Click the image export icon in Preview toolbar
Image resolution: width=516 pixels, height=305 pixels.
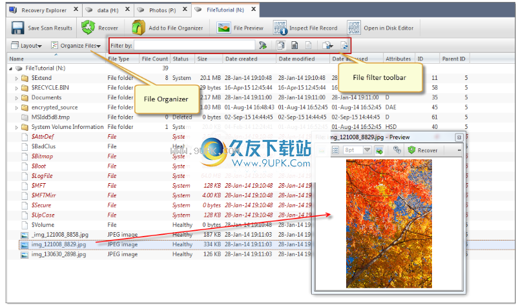tap(379, 150)
